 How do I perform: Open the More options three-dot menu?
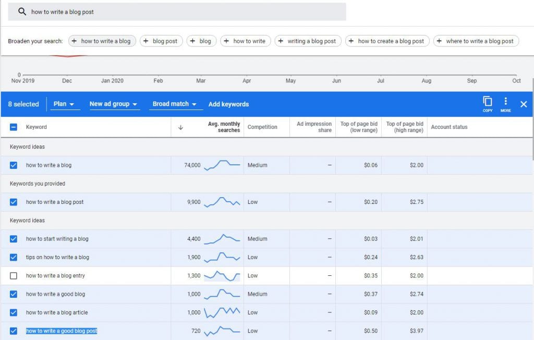point(505,102)
